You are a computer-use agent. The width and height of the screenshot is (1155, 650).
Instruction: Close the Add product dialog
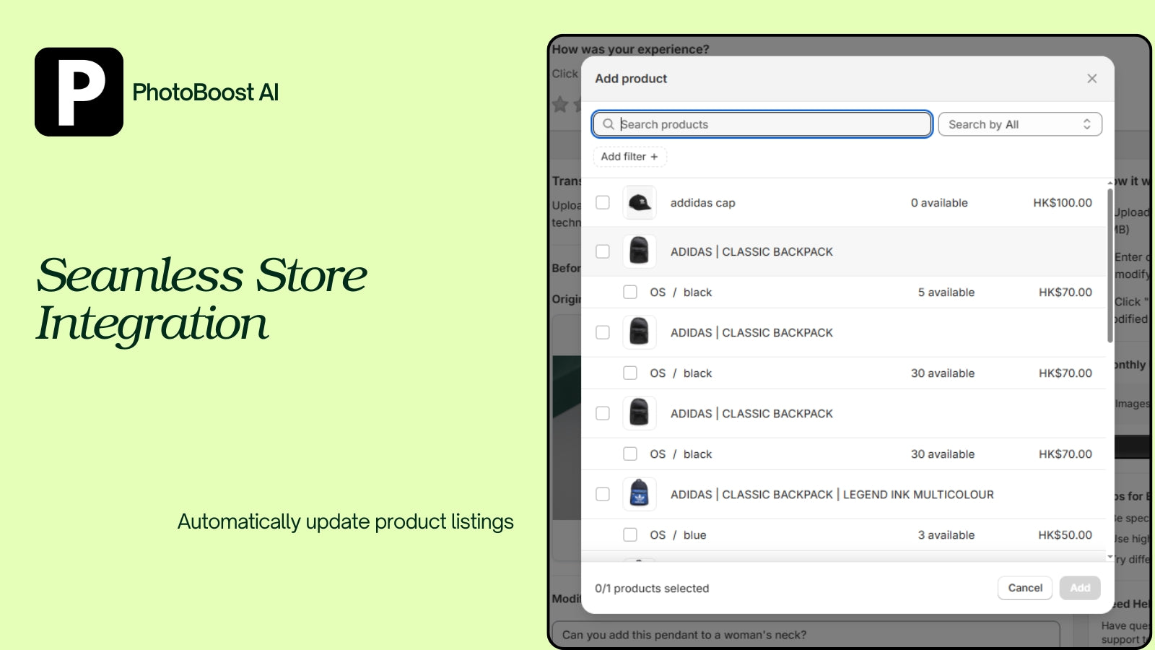(1091, 78)
